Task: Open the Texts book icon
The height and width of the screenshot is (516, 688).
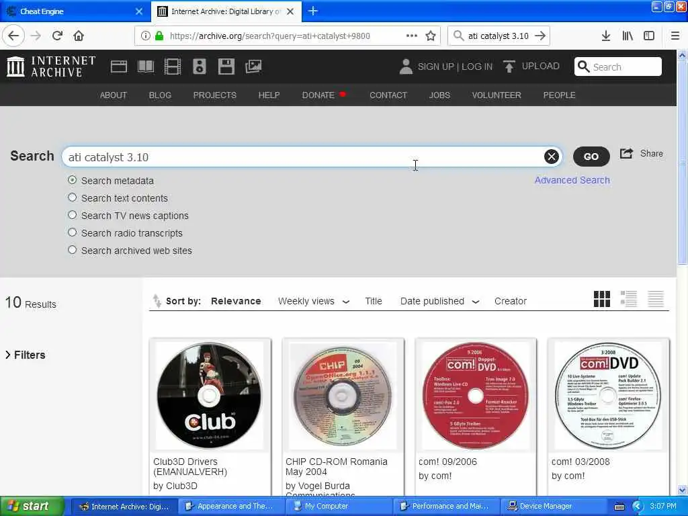Action: 146,67
